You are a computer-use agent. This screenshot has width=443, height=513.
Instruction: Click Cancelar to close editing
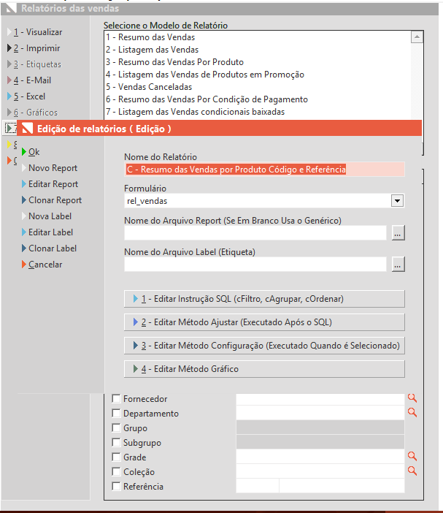(x=42, y=264)
